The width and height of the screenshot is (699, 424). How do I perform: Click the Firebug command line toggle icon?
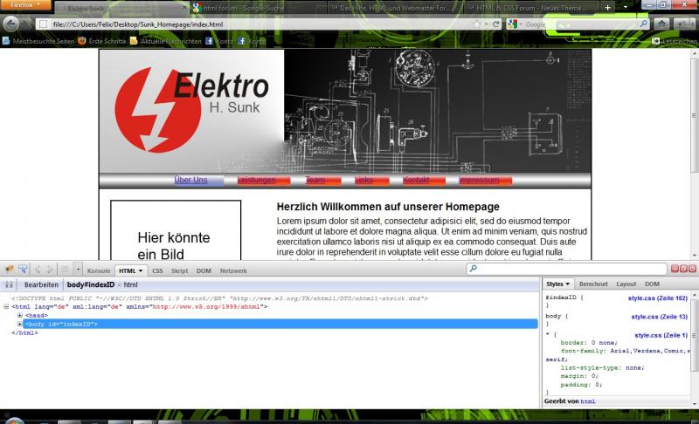65,270
